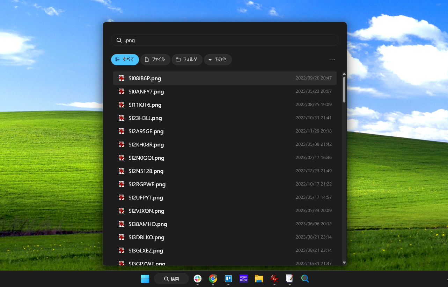Open the text editor pinned to the taskbar
This screenshot has width=448, height=287.
coord(289,279)
